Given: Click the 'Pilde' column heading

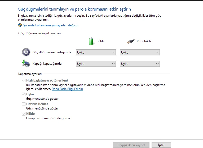Looking at the screenshot, I should pos(101,41).
